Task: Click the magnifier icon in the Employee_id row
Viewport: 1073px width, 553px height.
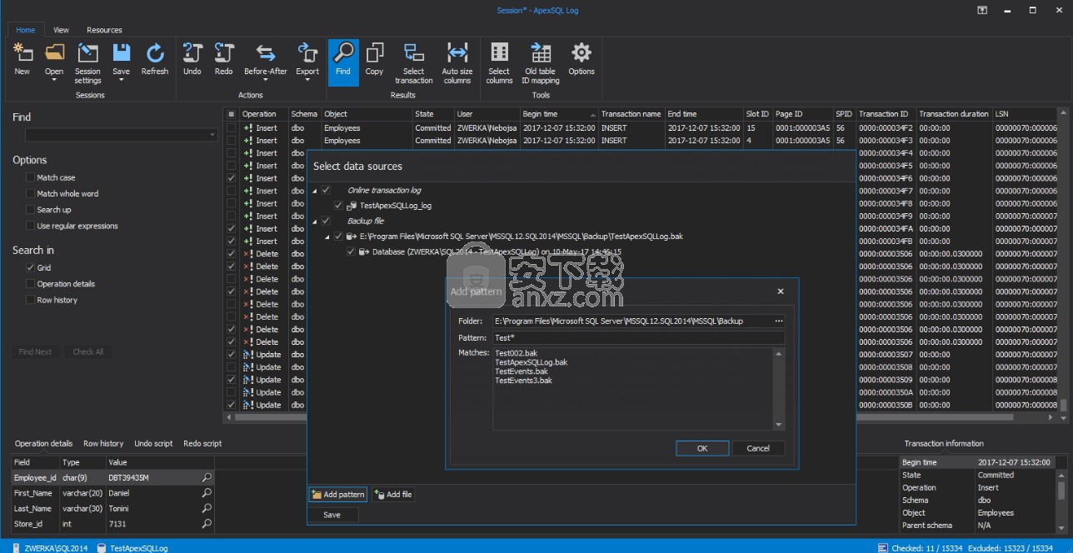Action: 207,478
